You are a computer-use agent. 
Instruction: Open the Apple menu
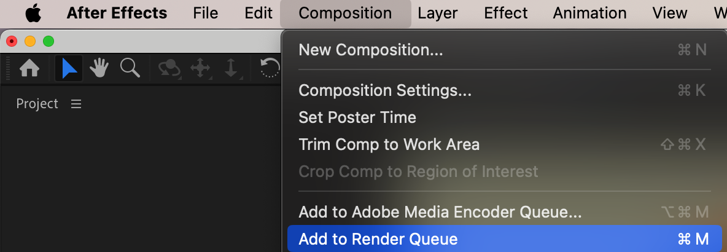[33, 13]
